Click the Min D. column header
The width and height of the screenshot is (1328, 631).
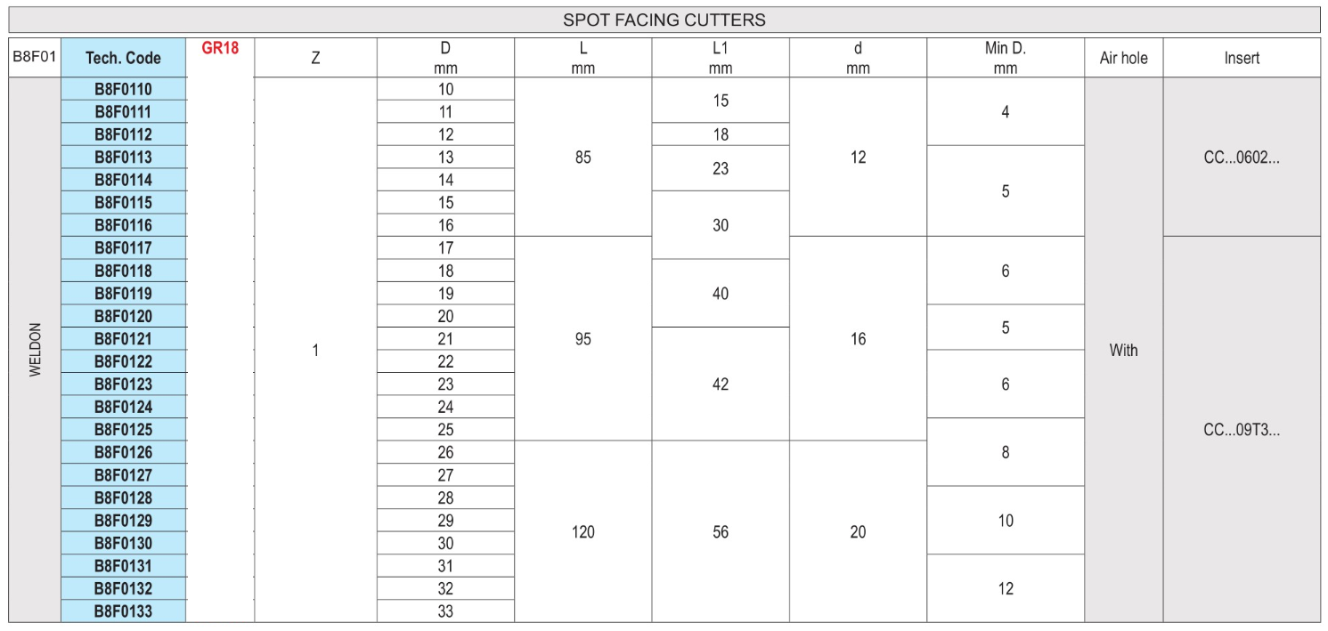[1005, 58]
